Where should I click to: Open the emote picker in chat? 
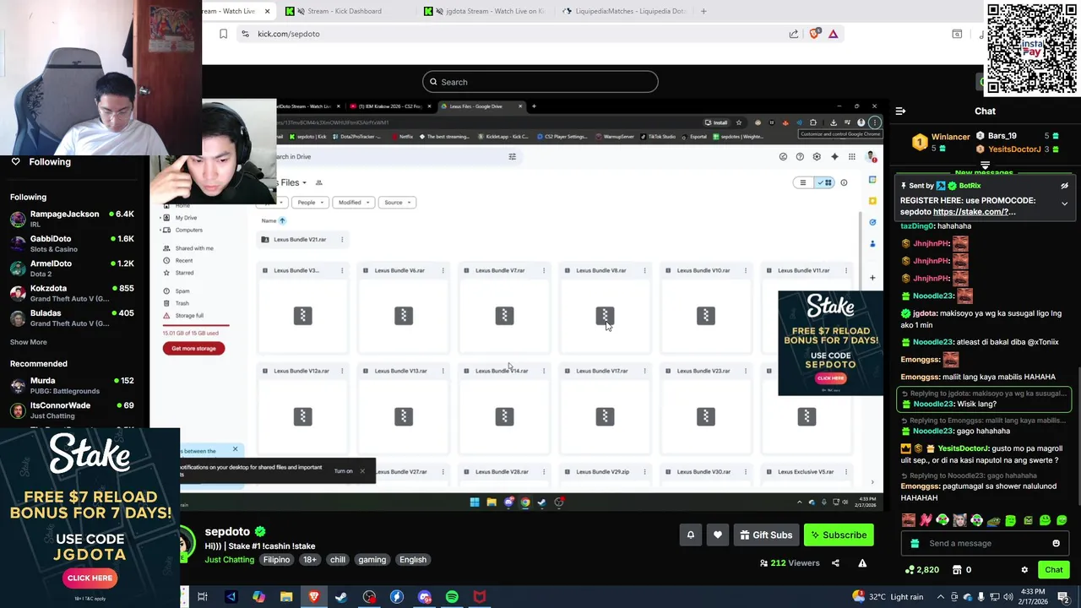point(1056,544)
